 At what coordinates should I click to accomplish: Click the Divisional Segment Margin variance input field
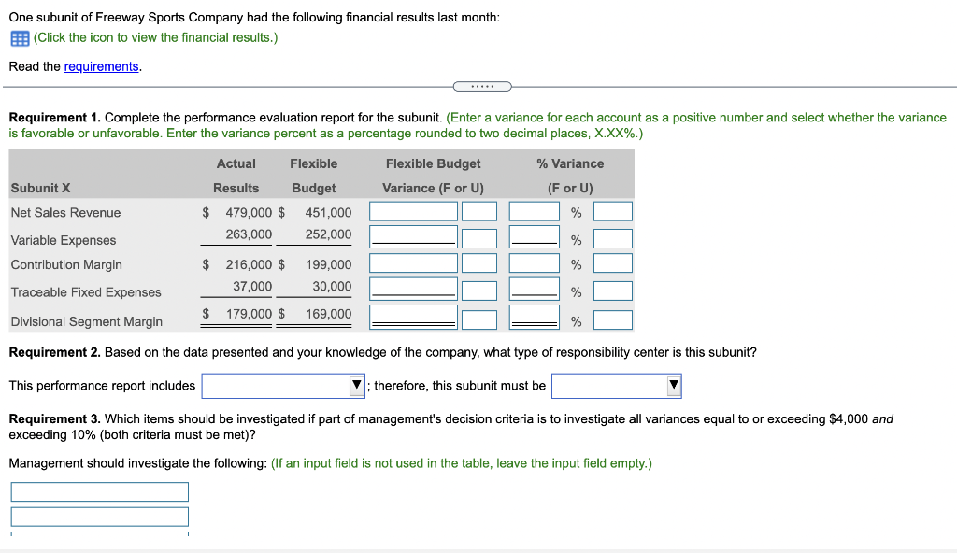pos(413,319)
